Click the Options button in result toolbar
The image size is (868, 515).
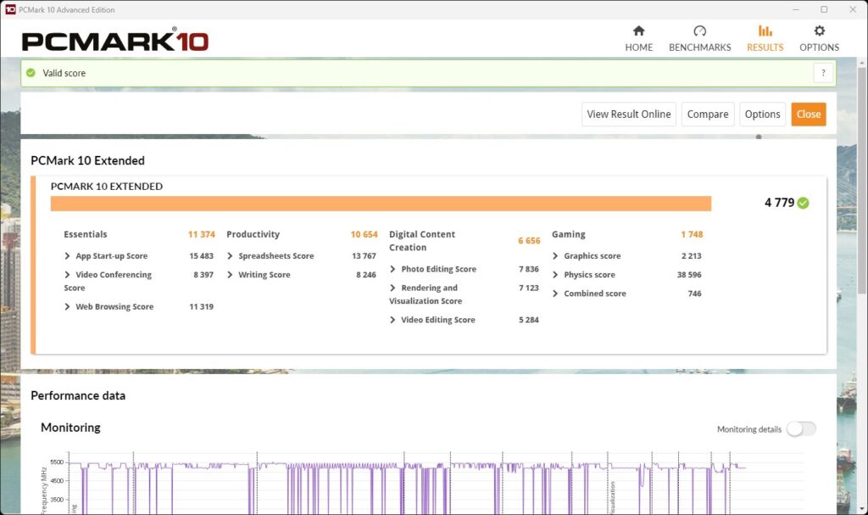[762, 115]
